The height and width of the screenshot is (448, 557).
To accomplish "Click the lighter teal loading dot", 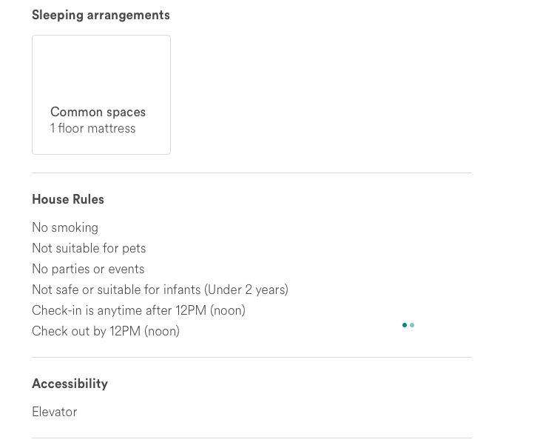I will coord(412,325).
